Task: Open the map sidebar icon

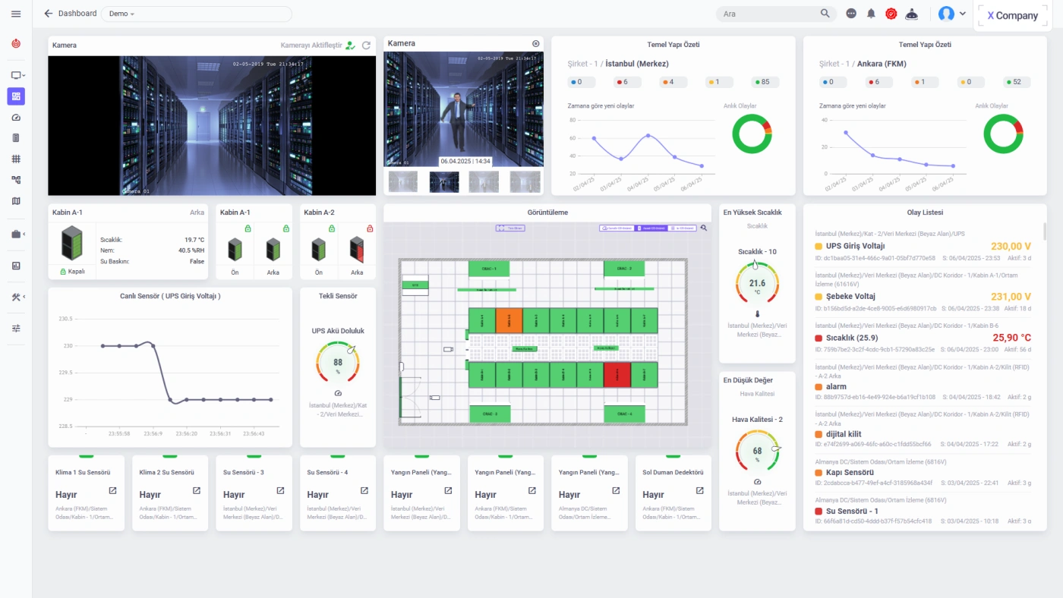Action: click(x=16, y=201)
